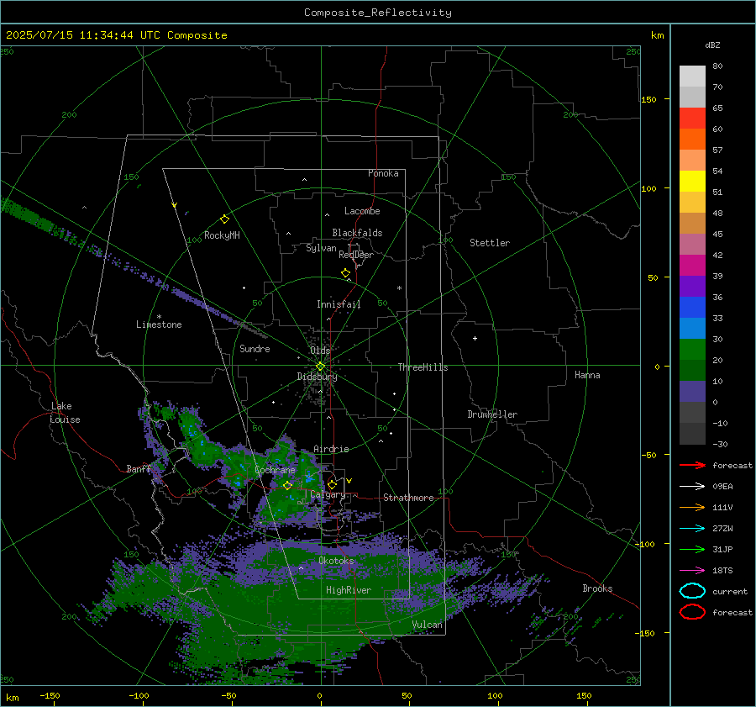Click yellow diamond marker below Cochrane

288,485
